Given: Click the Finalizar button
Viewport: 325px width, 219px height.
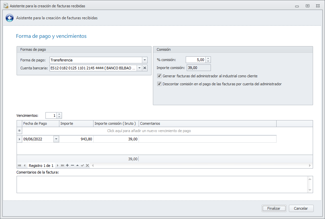Looking at the screenshot, I should point(274,208).
